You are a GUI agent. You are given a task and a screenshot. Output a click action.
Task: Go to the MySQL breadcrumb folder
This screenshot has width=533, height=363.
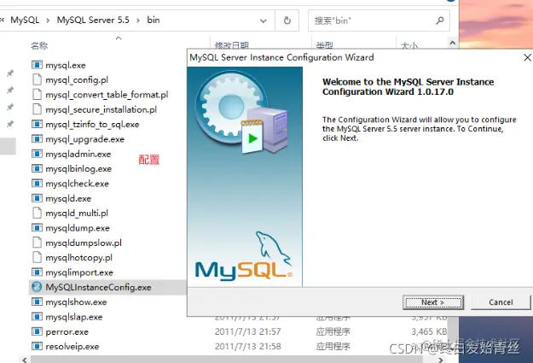[25, 20]
